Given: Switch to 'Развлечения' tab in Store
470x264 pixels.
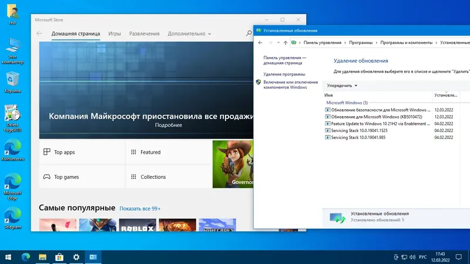Looking at the screenshot, I should (x=144, y=33).
